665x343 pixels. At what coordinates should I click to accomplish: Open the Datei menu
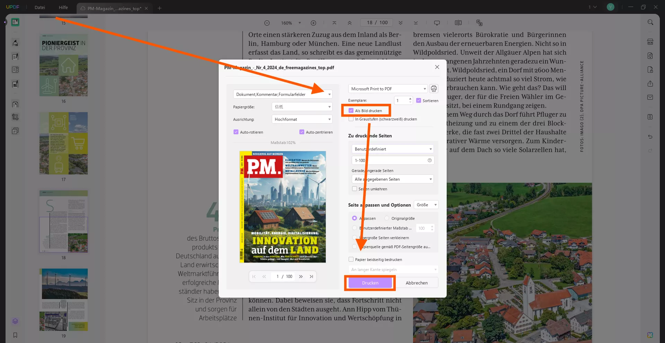click(40, 7)
